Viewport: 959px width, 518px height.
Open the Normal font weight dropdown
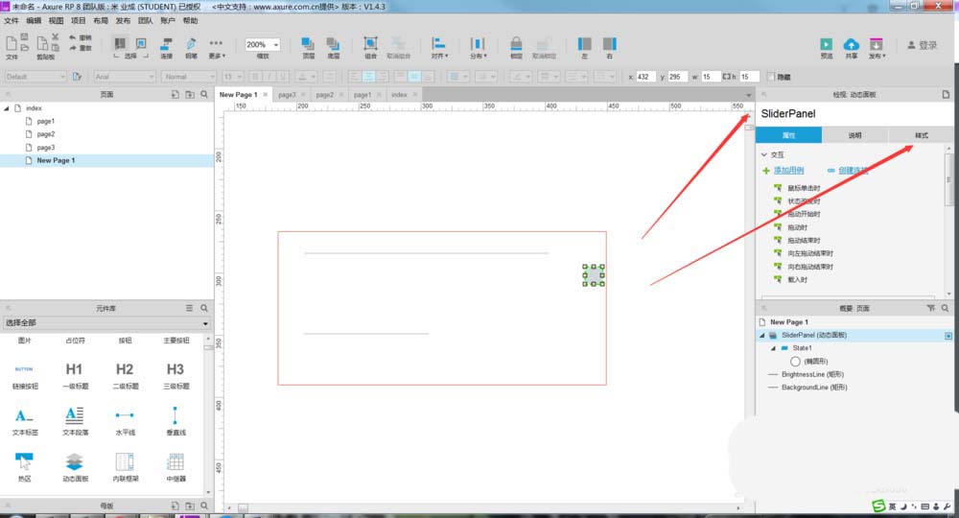pos(190,77)
